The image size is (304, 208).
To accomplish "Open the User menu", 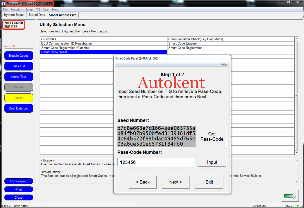I will (x=46, y=9).
